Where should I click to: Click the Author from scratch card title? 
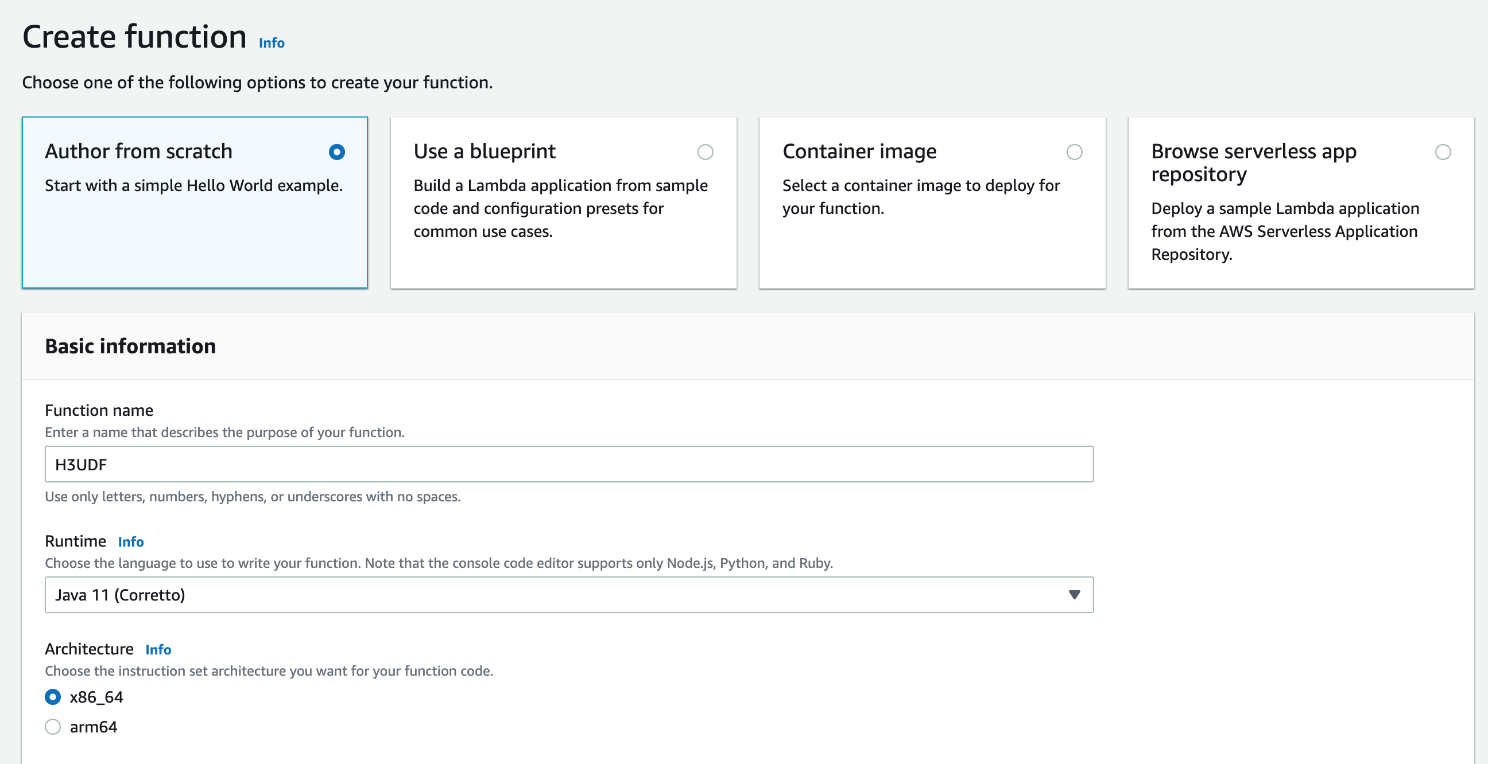138,151
